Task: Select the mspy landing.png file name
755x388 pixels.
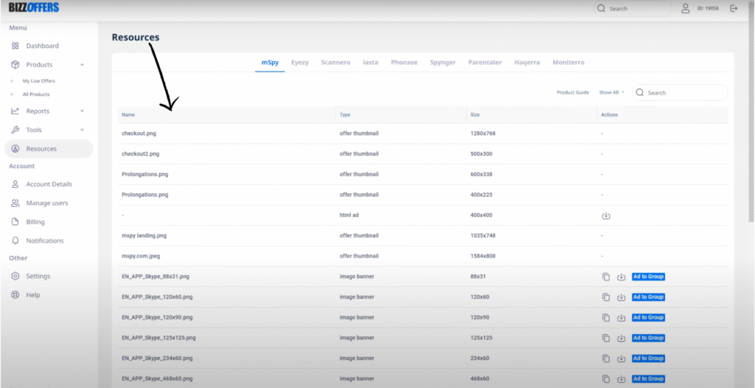Action: [x=144, y=236]
